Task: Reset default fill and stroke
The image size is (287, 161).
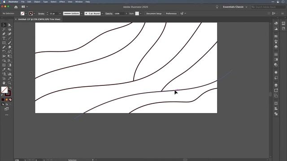Action: (x=2, y=95)
